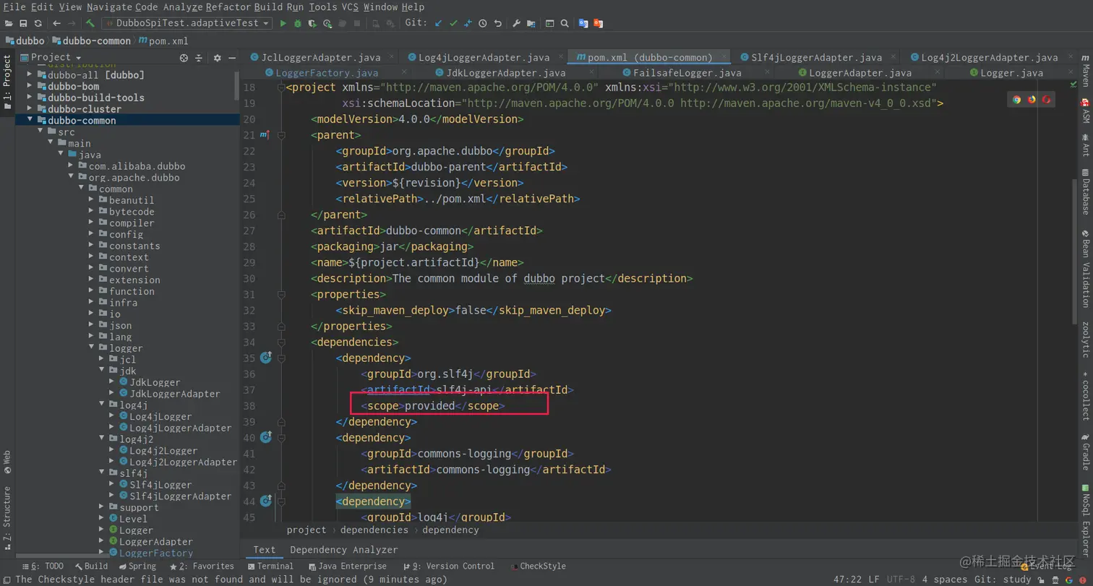Close the JclLoggerAdapter.java tab

click(393, 56)
